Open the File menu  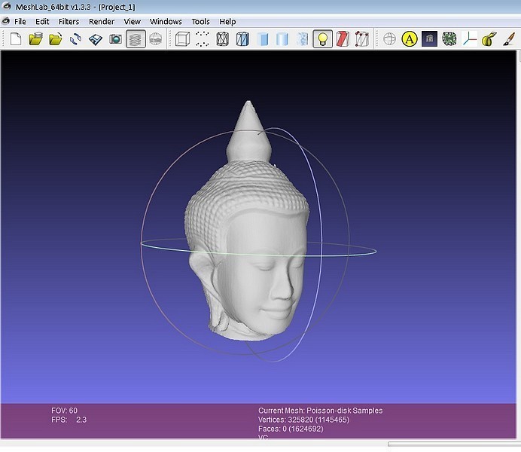(20, 22)
